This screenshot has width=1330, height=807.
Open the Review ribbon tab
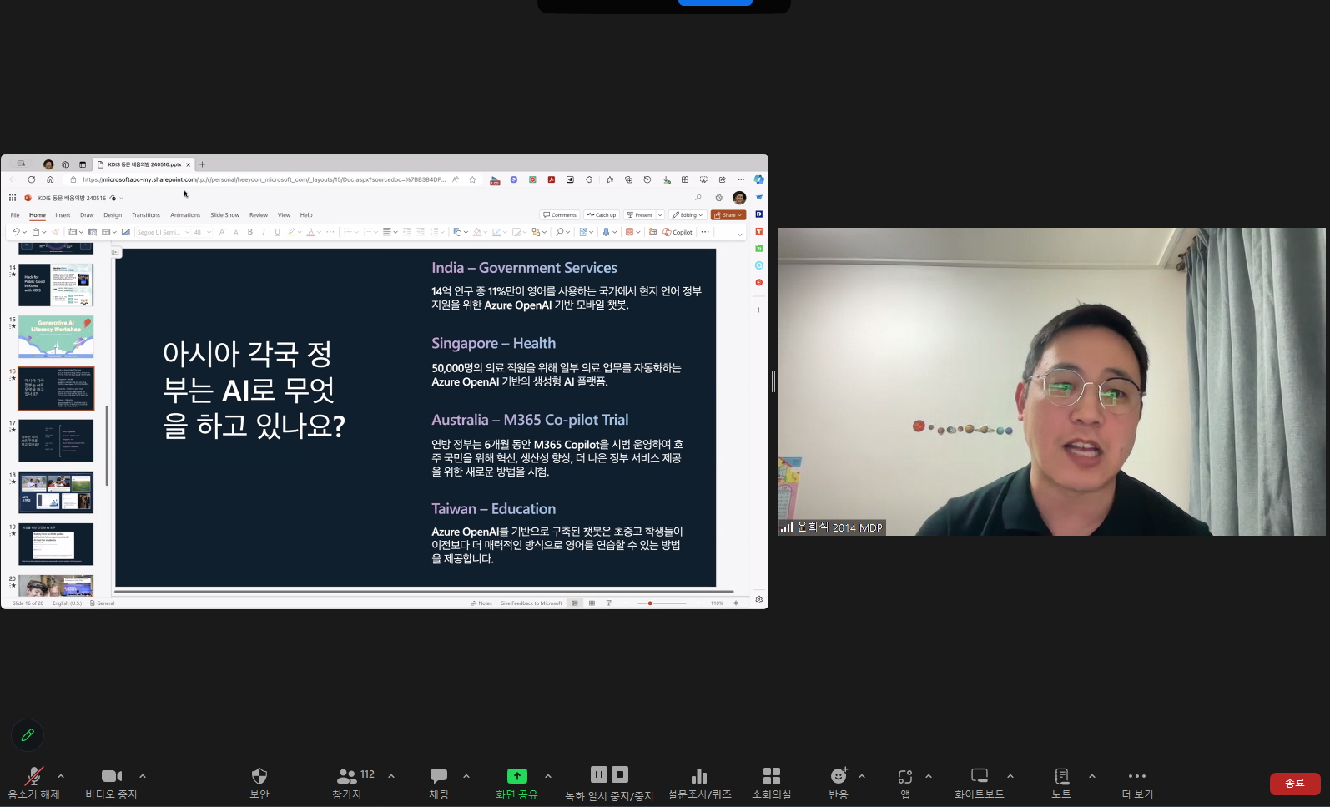click(259, 215)
